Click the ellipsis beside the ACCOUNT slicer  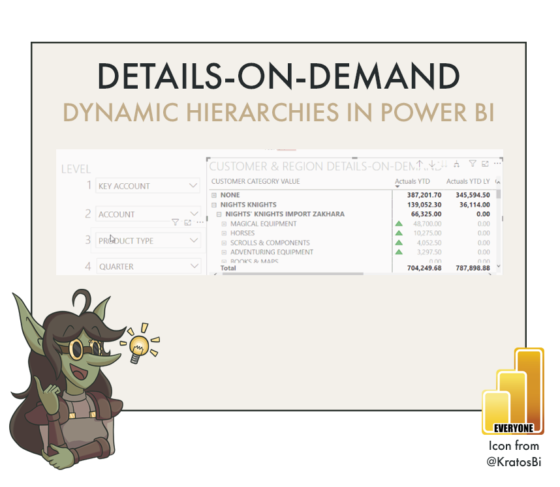(200, 222)
